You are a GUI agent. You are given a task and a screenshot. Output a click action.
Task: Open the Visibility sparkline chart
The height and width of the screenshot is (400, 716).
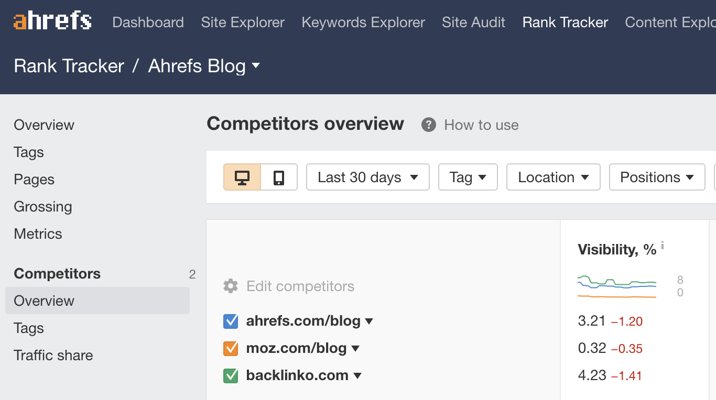(617, 286)
